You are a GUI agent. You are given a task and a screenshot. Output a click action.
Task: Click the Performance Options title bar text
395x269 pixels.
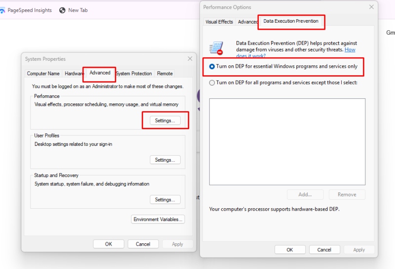point(227,7)
